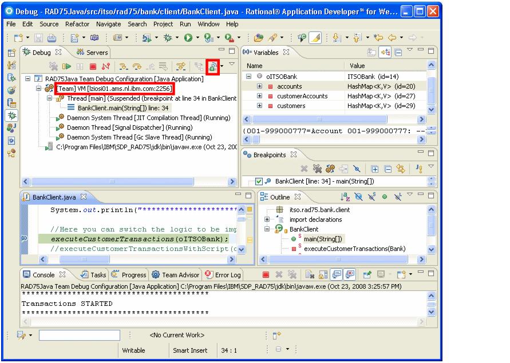Click the Step Into icon
The image size is (510, 363).
[x=123, y=67]
